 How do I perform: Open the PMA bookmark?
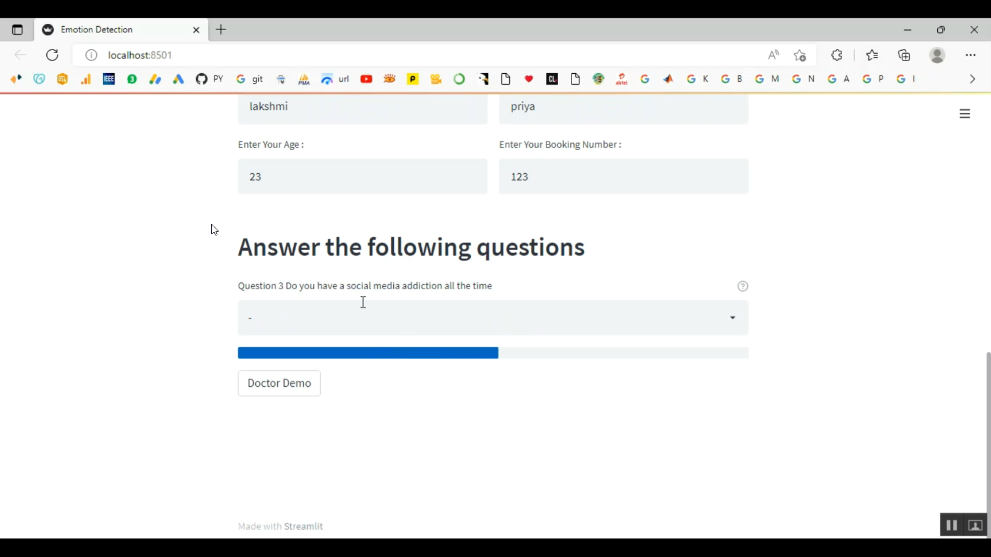[x=304, y=79]
